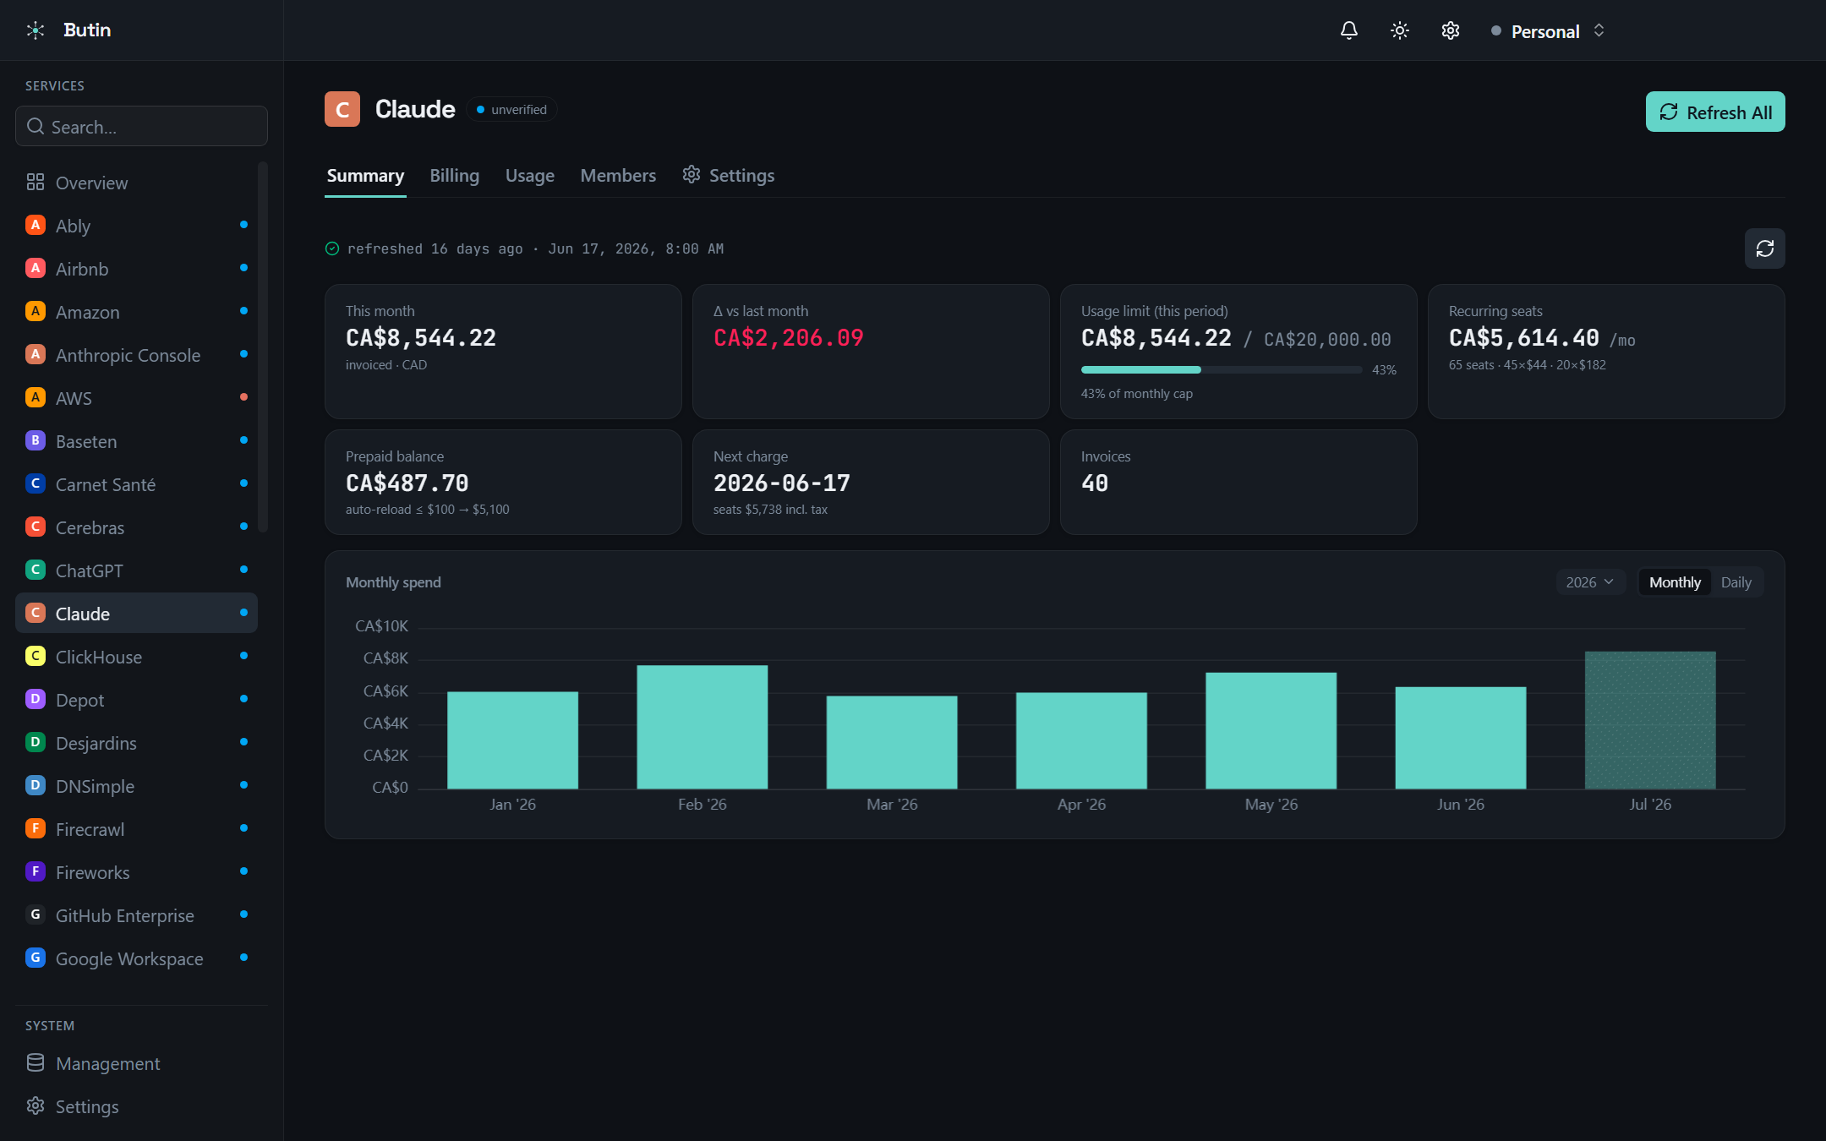Select Claude in the services list
Screen dimensions: 1826x1141
(136, 613)
